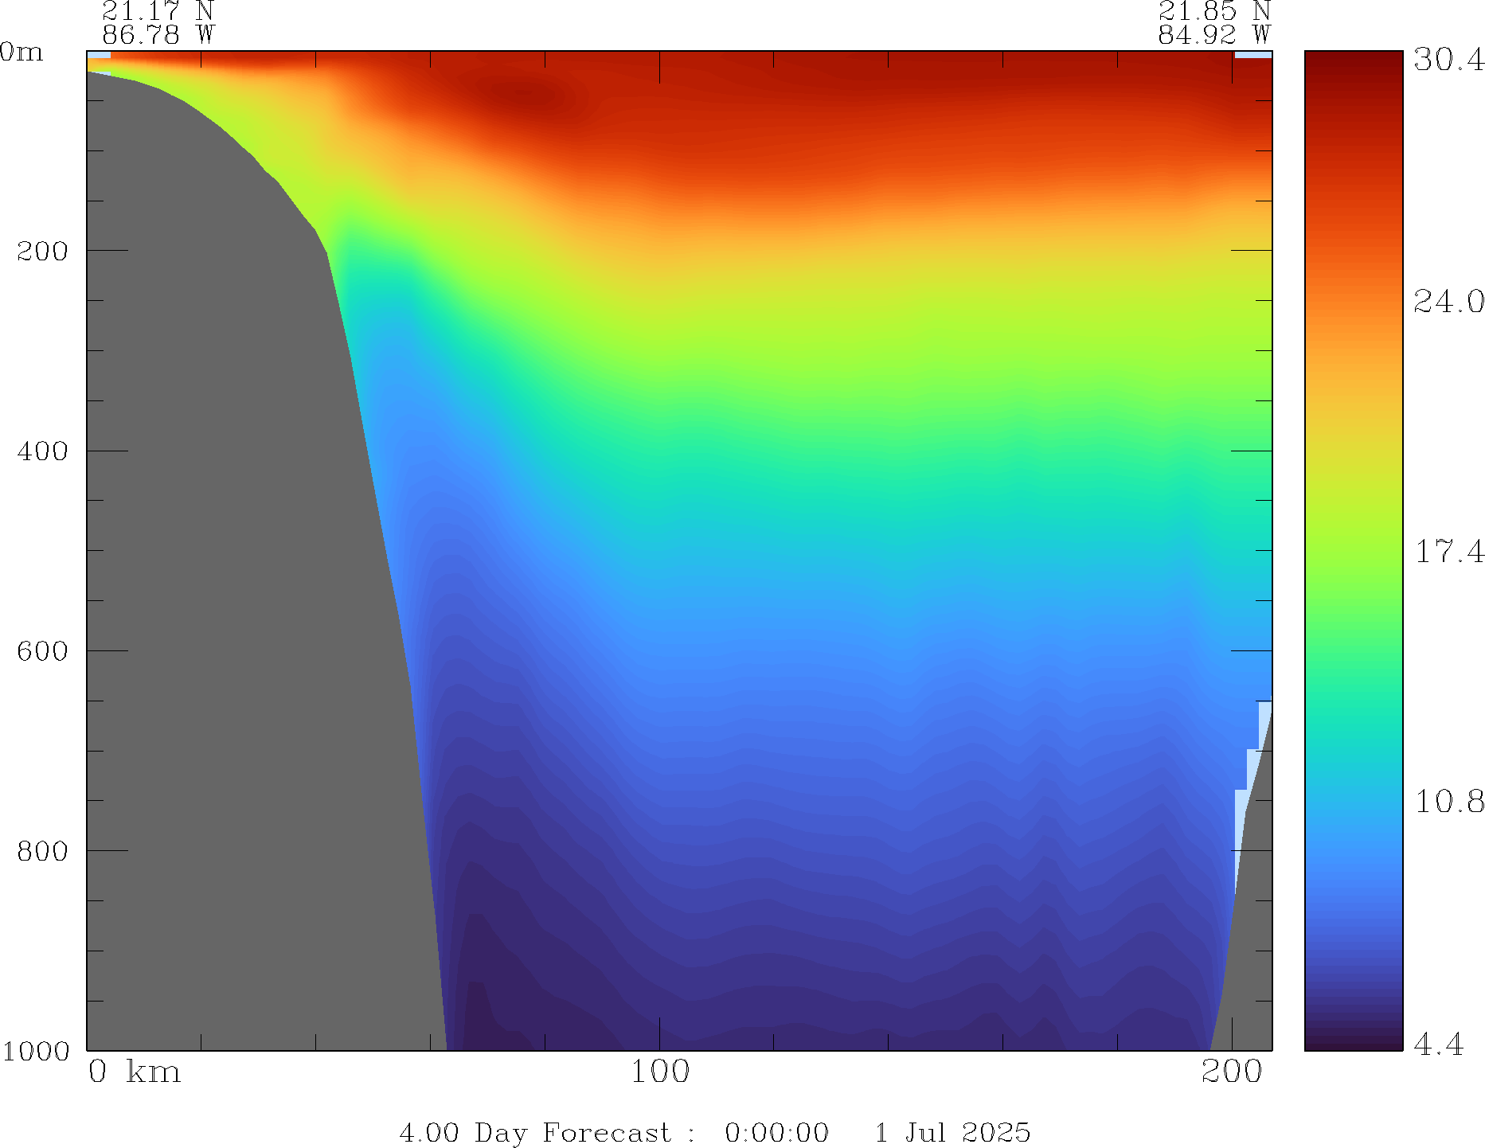Click the 1000 depth axis label
The width and height of the screenshot is (1485, 1148).
click(36, 1051)
